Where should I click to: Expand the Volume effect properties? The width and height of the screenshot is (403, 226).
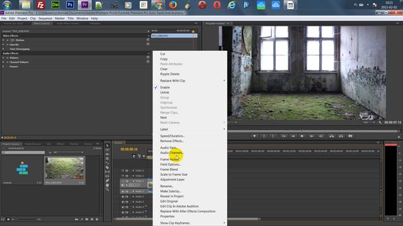click(x=3, y=58)
